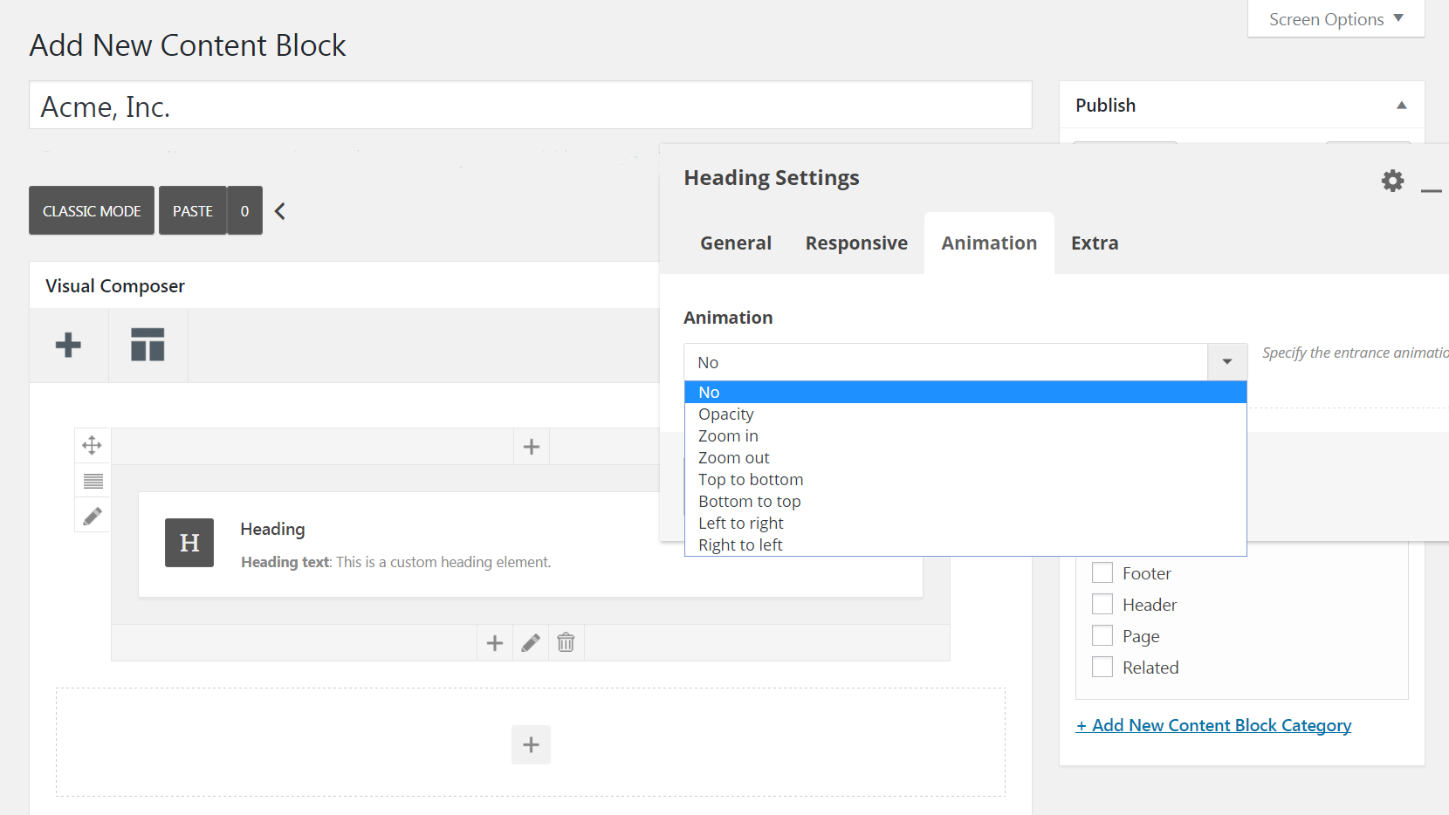This screenshot has width=1449, height=815.
Task: Click the row move handle icon
Action: click(x=93, y=445)
